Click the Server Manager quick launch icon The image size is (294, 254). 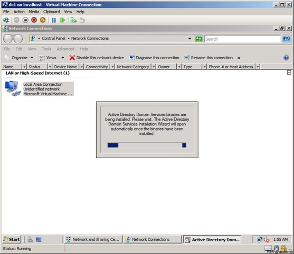coord(30,240)
